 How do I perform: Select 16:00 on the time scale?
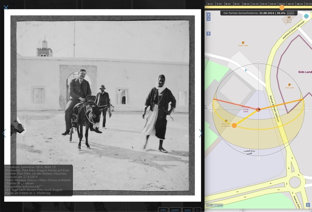(300, 4)
